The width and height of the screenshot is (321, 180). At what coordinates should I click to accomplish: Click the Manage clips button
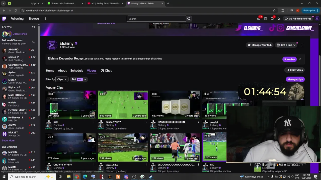pos(295,79)
